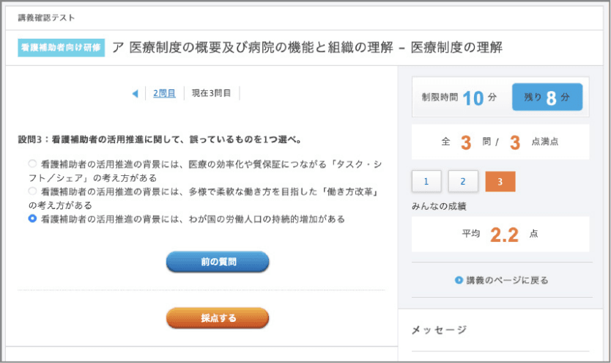Image resolution: width=611 pixels, height=363 pixels.
Task: Select the 労働人口の持続的増加 radio option
Action: coord(32,219)
